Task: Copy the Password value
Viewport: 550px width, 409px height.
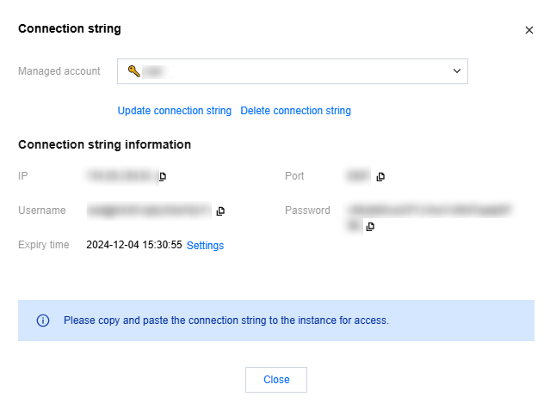Action: click(x=370, y=227)
